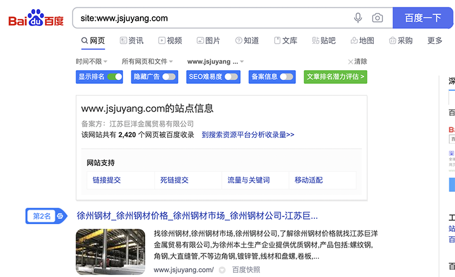Click the warehouse result thumbnail

coord(111,252)
